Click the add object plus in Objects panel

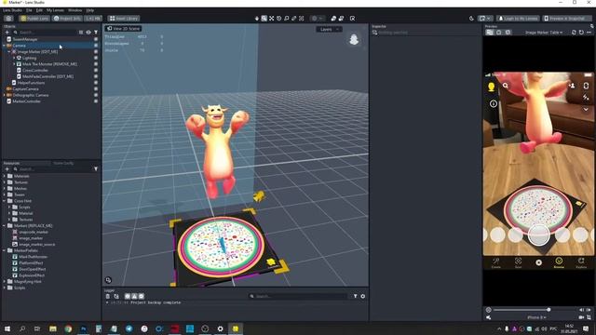pyautogui.click(x=7, y=33)
